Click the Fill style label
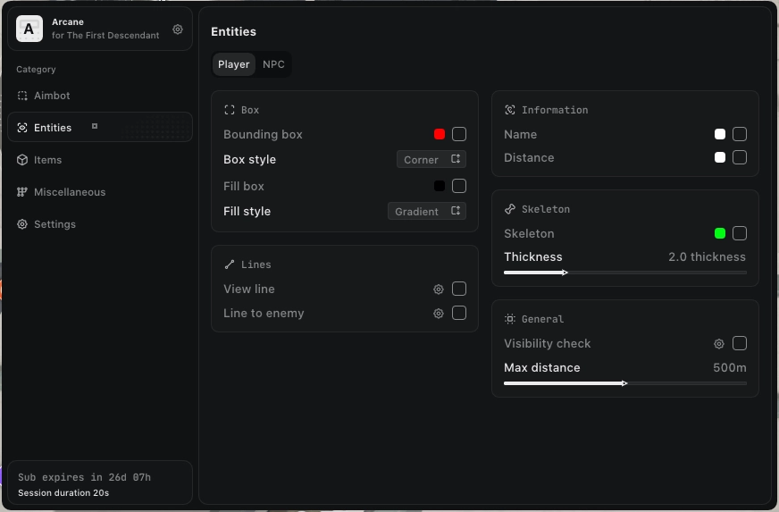 (247, 211)
